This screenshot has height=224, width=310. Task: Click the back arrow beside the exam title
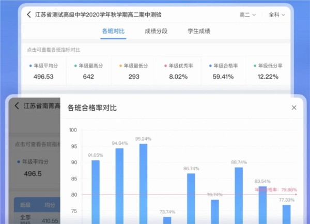[29, 14]
